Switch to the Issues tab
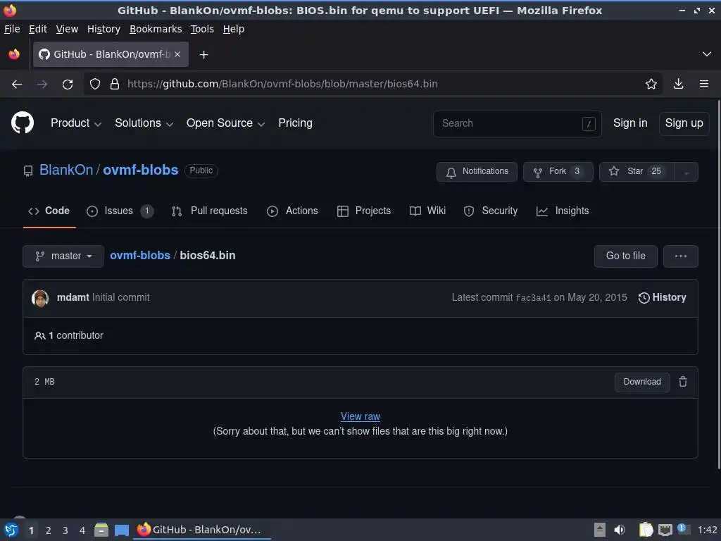Viewport: 721px width, 541px height. point(120,211)
